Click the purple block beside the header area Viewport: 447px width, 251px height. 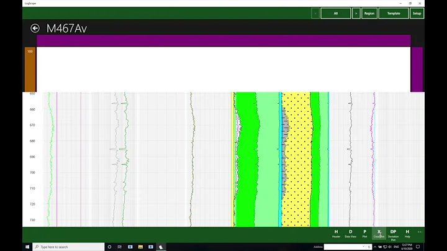(417, 70)
